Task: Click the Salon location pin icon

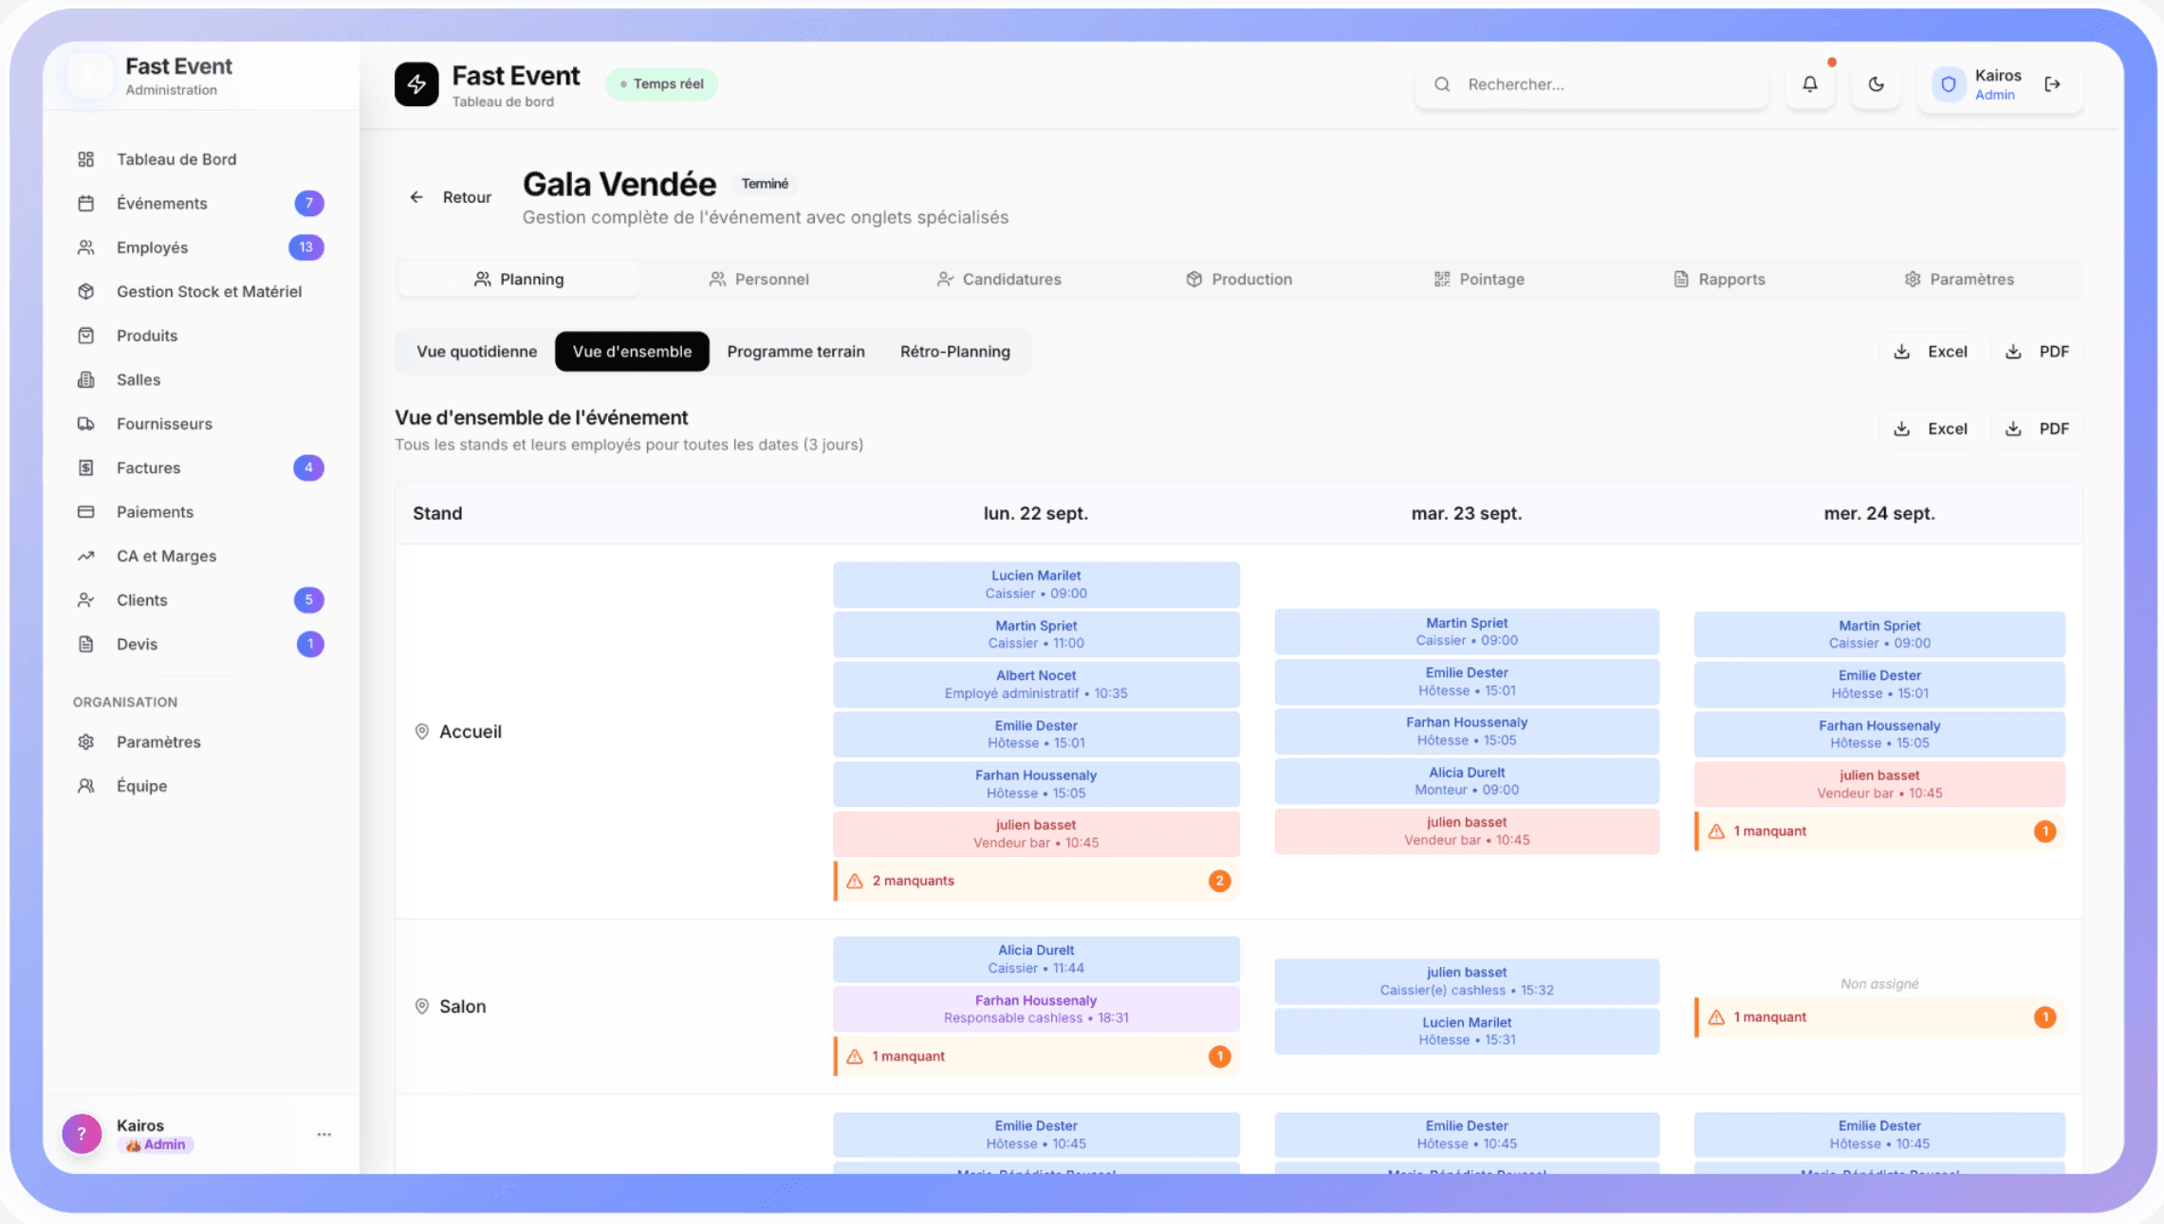Action: point(422,1007)
